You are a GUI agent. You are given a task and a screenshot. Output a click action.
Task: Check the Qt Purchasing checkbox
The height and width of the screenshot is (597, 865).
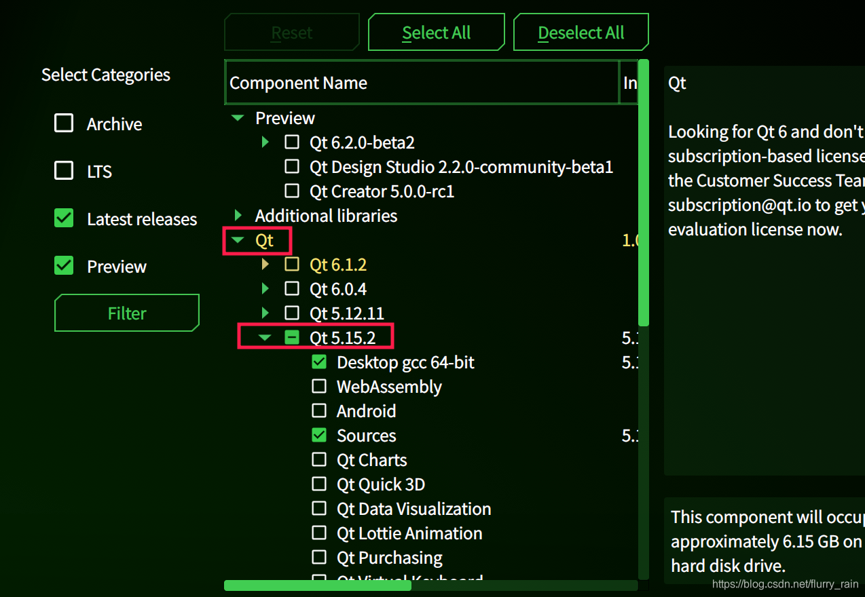(319, 558)
